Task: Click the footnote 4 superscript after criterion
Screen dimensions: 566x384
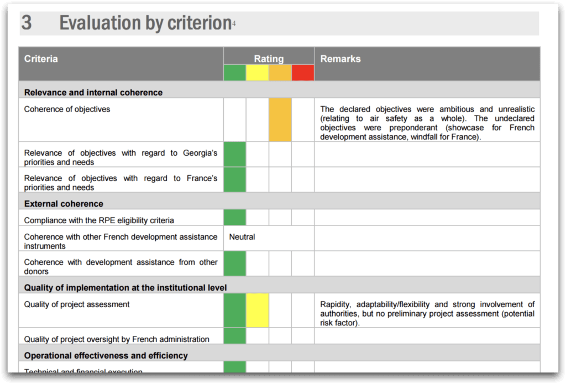Action: (x=234, y=24)
